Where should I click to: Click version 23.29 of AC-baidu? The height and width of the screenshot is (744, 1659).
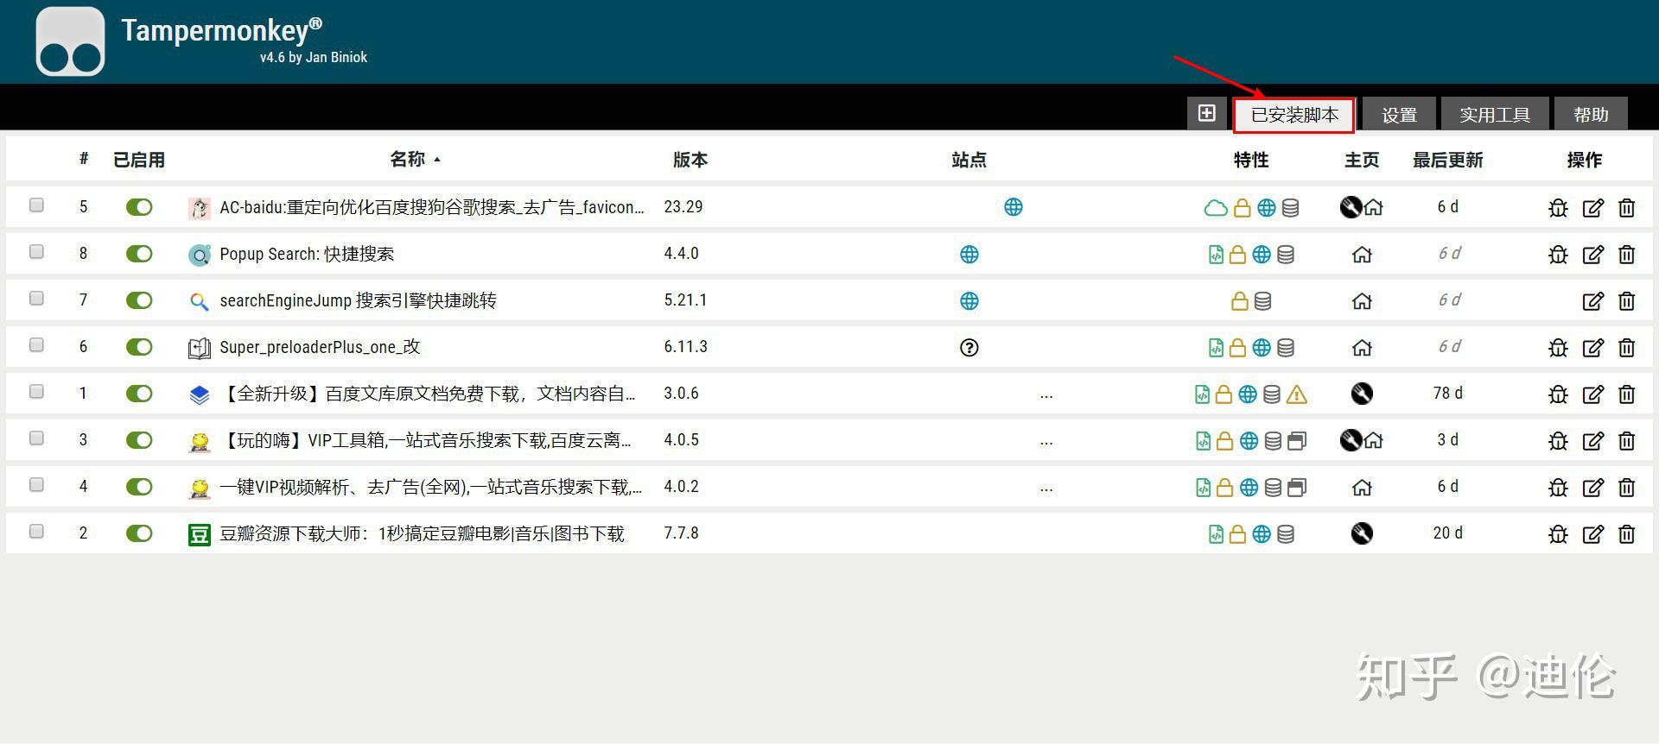tap(683, 206)
